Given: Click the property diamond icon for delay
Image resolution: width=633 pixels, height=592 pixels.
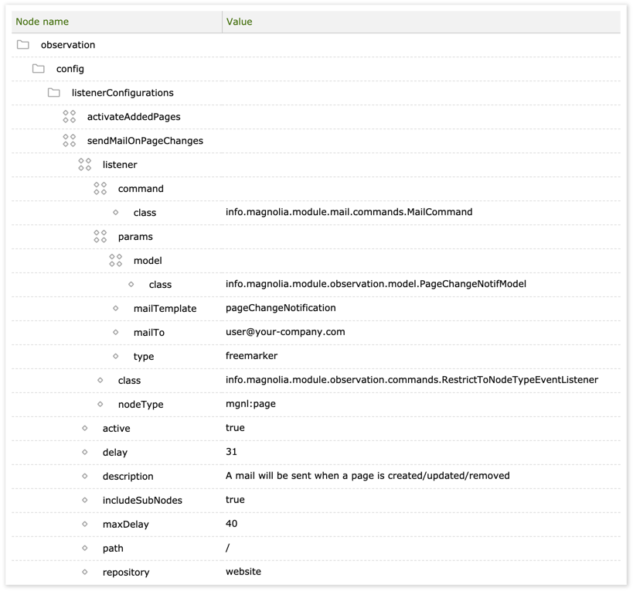Looking at the screenshot, I should pos(85,452).
